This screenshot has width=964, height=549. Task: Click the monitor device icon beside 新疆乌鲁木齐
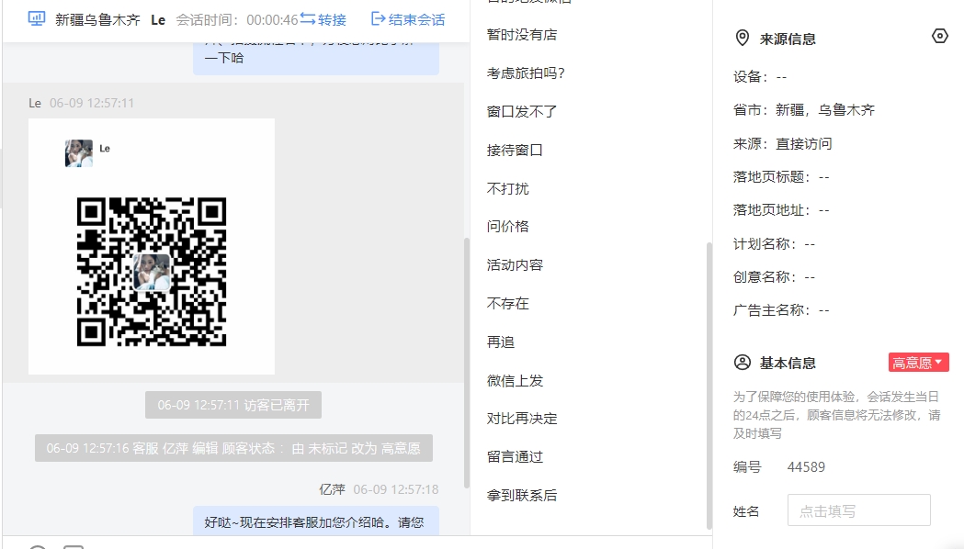tap(37, 19)
